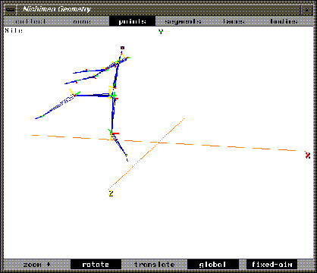Click the green Y axis label
The width and height of the screenshot is (317, 273).
161,32
